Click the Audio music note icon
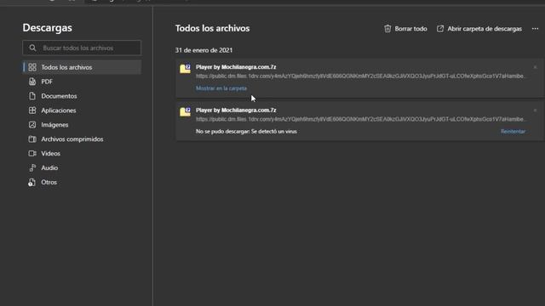 click(x=32, y=168)
